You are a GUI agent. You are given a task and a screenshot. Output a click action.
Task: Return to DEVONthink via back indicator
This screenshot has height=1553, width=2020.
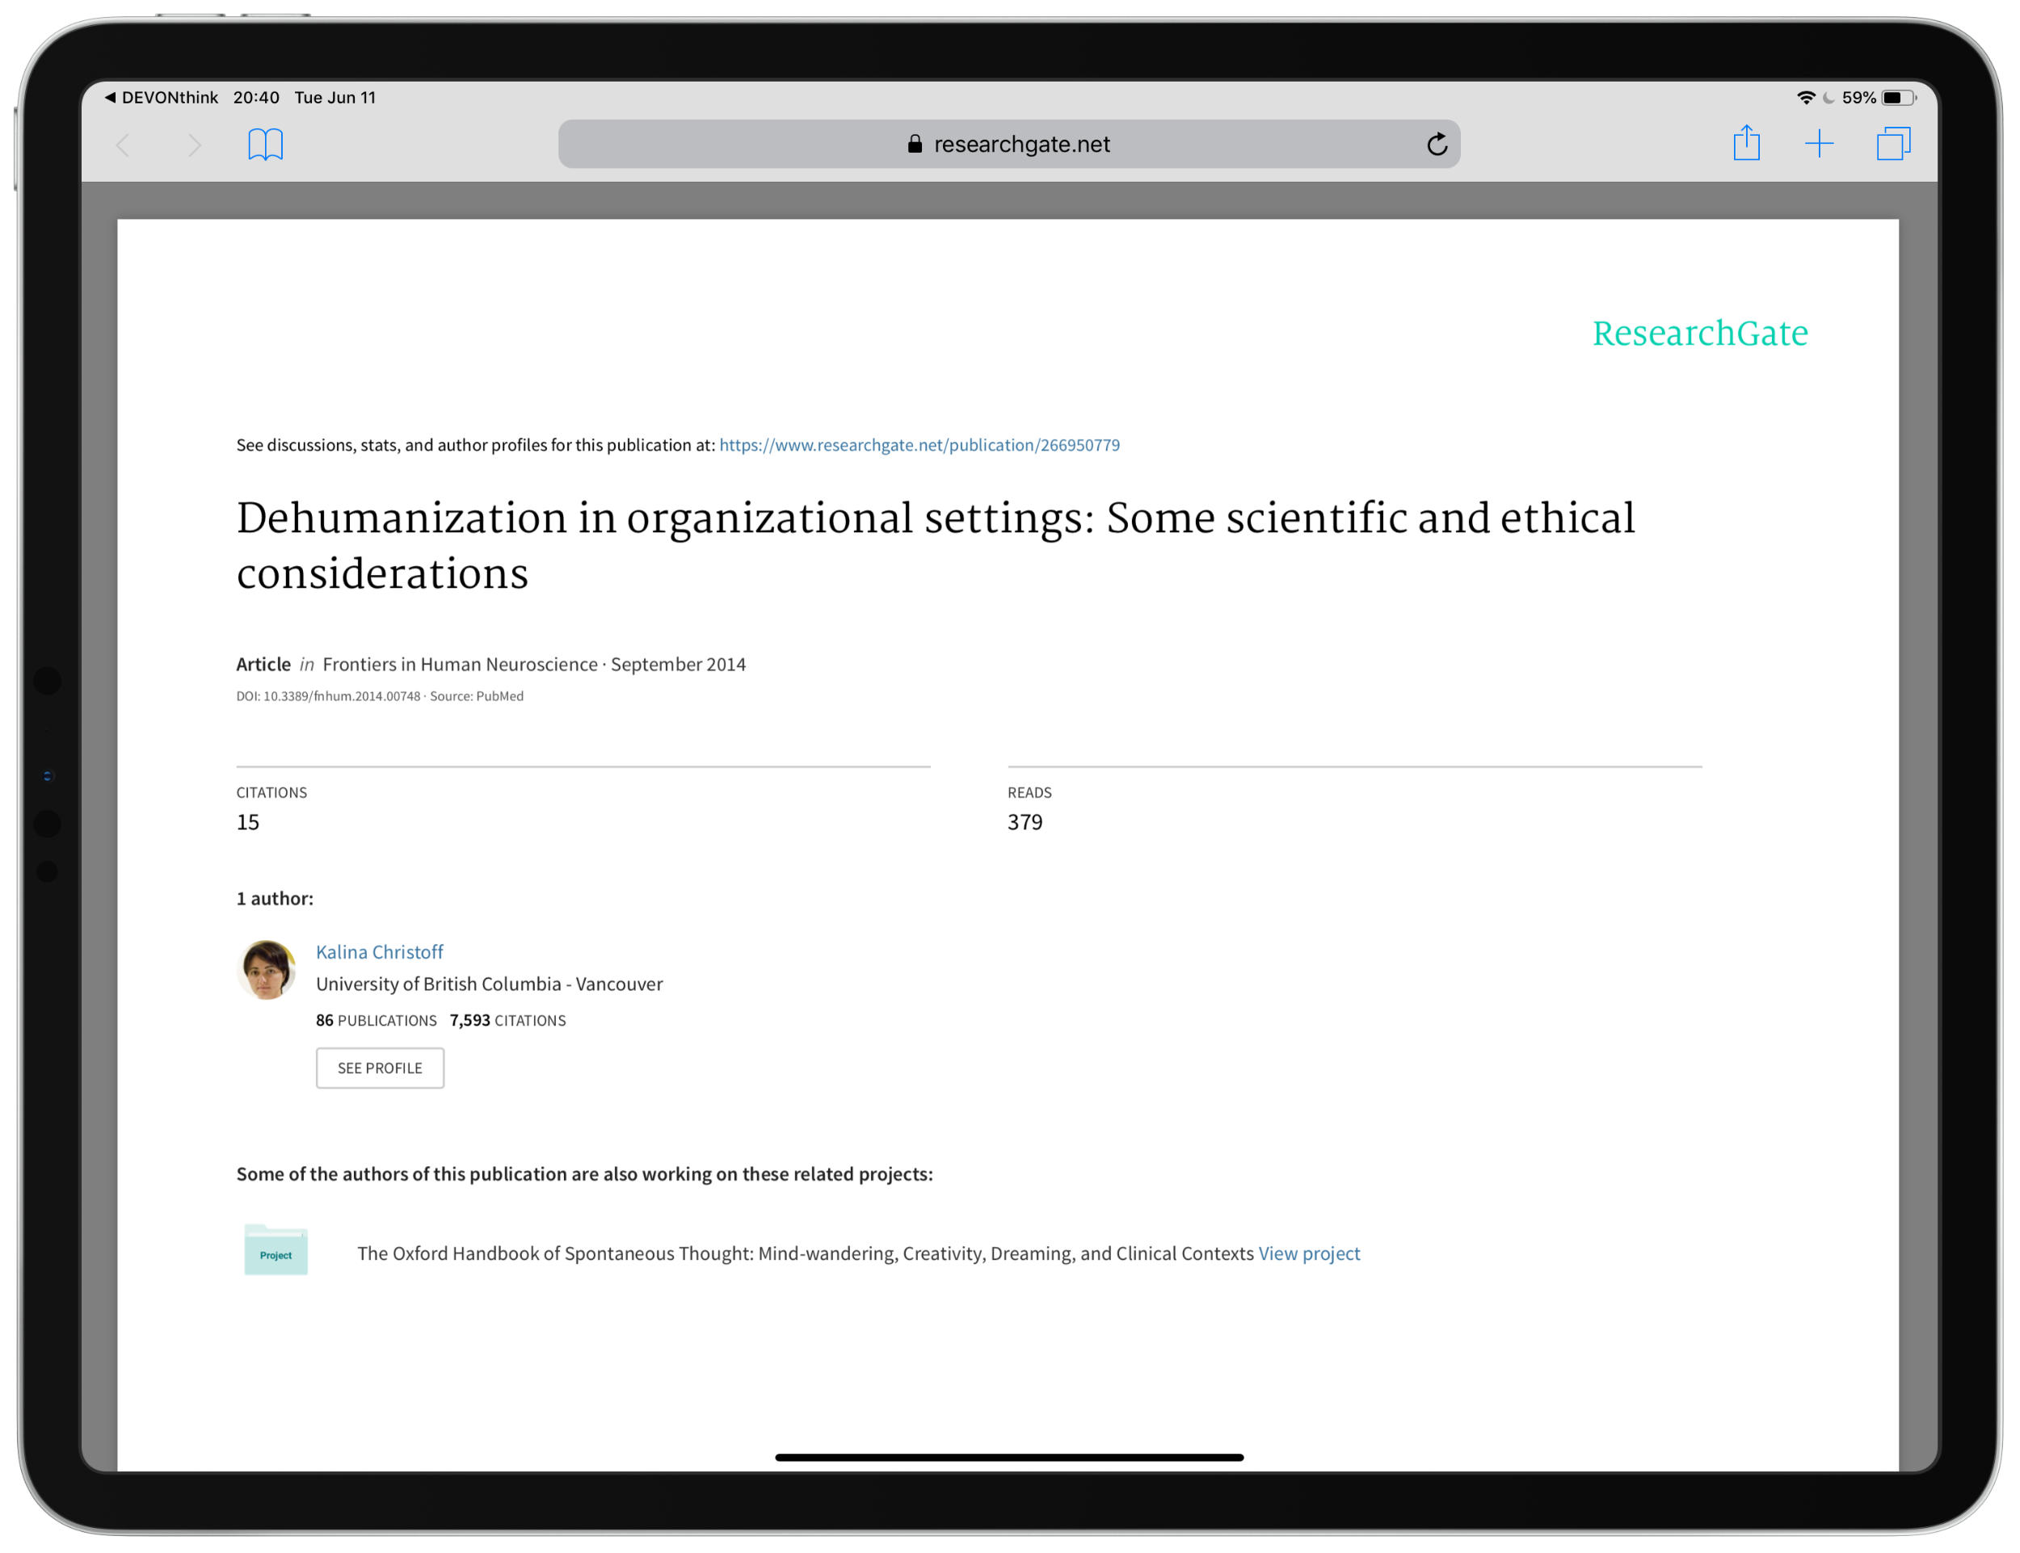click(x=161, y=97)
